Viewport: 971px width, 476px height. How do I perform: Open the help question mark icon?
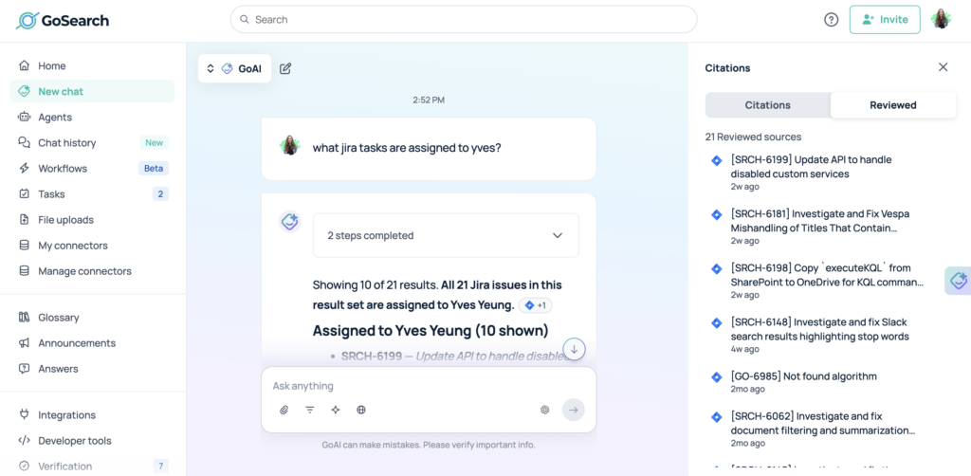tap(831, 19)
